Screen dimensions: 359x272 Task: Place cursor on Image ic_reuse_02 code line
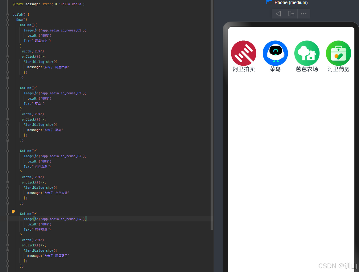tap(55, 93)
